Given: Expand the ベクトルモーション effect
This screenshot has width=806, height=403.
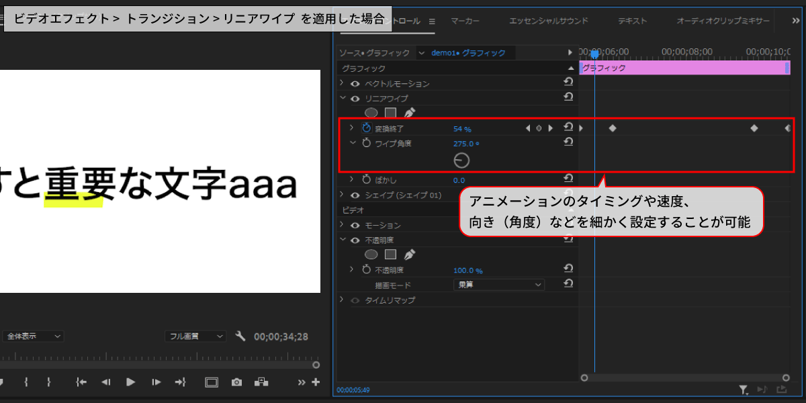Looking at the screenshot, I should click(x=342, y=83).
